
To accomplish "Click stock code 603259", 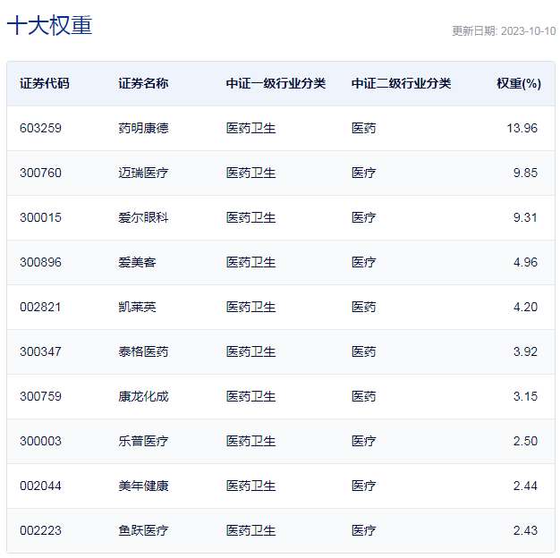I will tap(40, 128).
